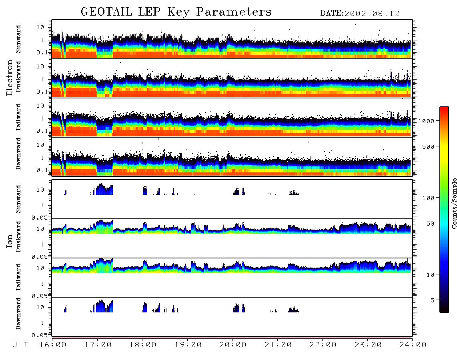This screenshot has width=457, height=352.
Task: Click the Electron group axis label
Action: point(10,78)
